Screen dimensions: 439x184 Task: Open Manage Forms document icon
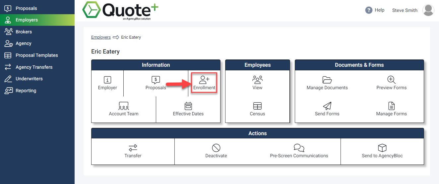coord(392,106)
